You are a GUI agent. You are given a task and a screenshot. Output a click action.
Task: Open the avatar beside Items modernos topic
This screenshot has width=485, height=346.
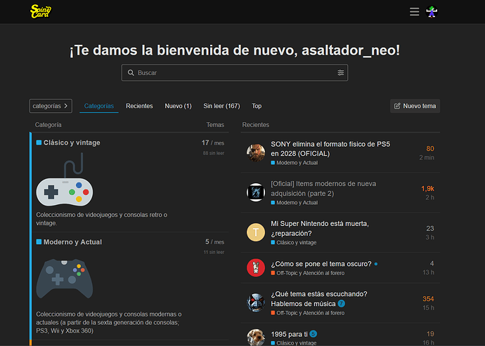click(256, 192)
